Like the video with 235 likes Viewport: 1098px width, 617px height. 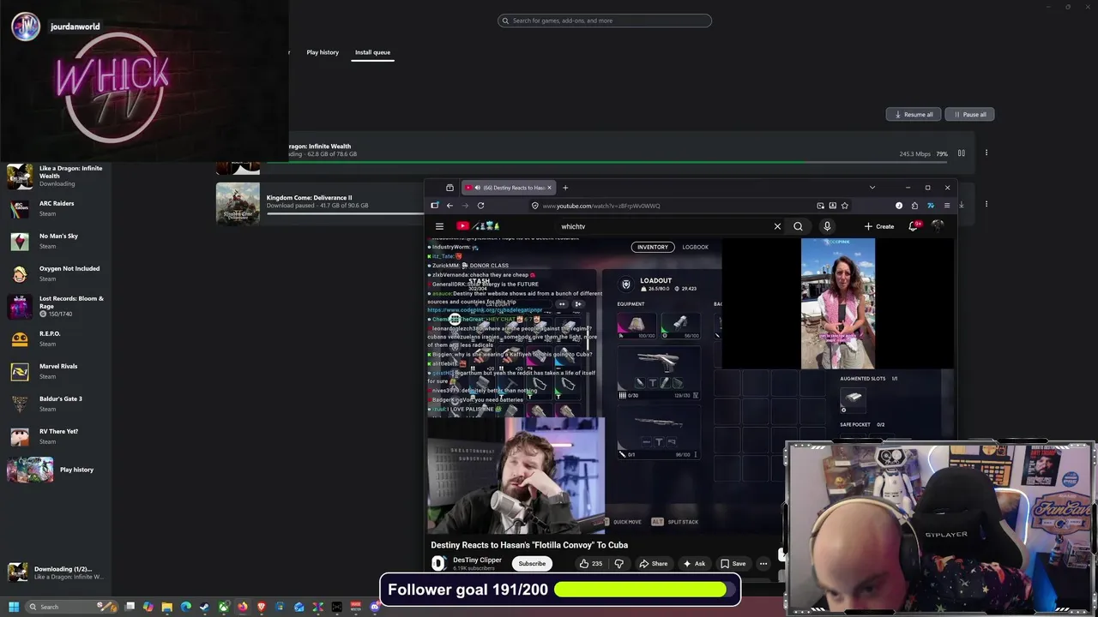click(590, 563)
